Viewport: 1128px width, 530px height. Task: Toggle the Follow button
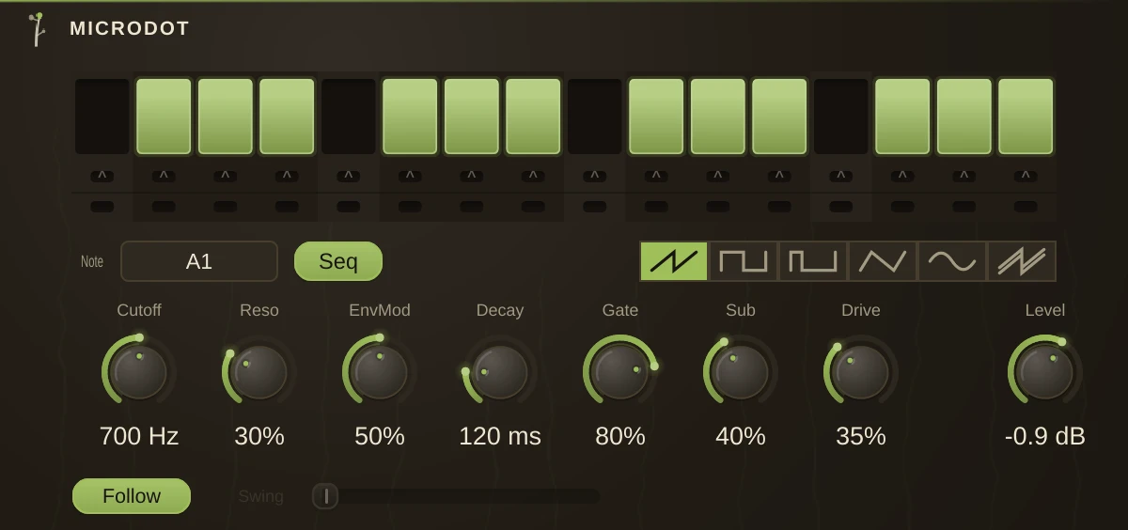[x=132, y=496]
